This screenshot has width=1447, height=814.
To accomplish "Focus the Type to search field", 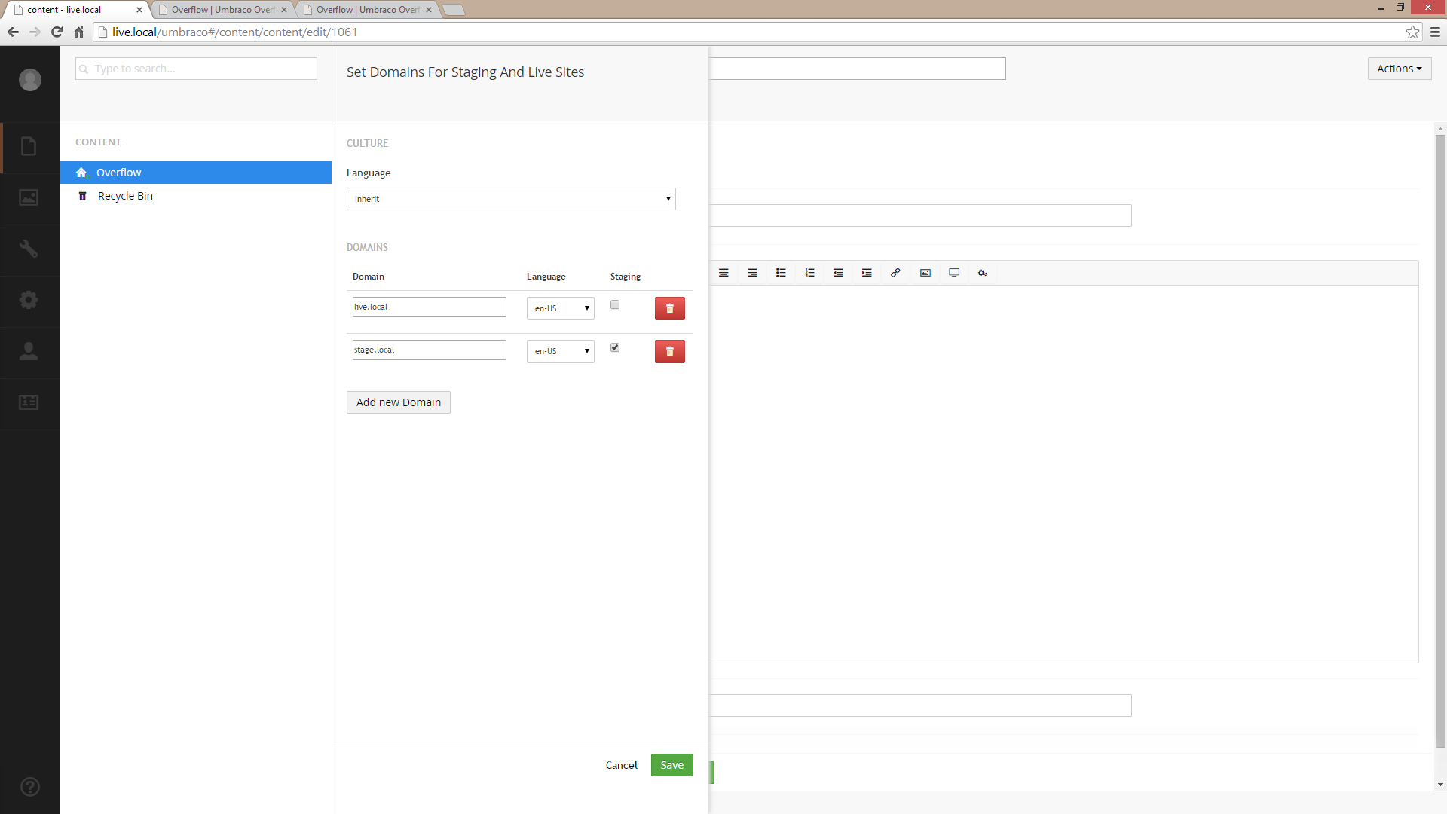I will 196,69.
